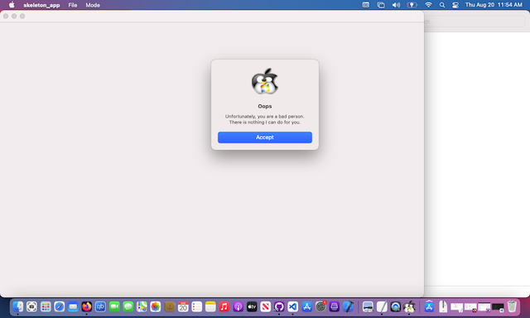Viewport: 530px width, 318px height.
Task: Open News from the Dock
Action: point(265,306)
